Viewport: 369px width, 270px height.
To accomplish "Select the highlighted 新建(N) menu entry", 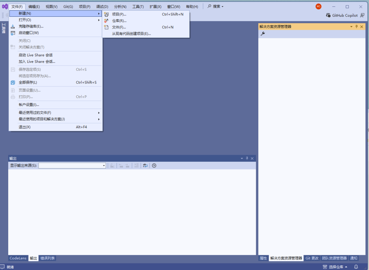I will (x=56, y=13).
